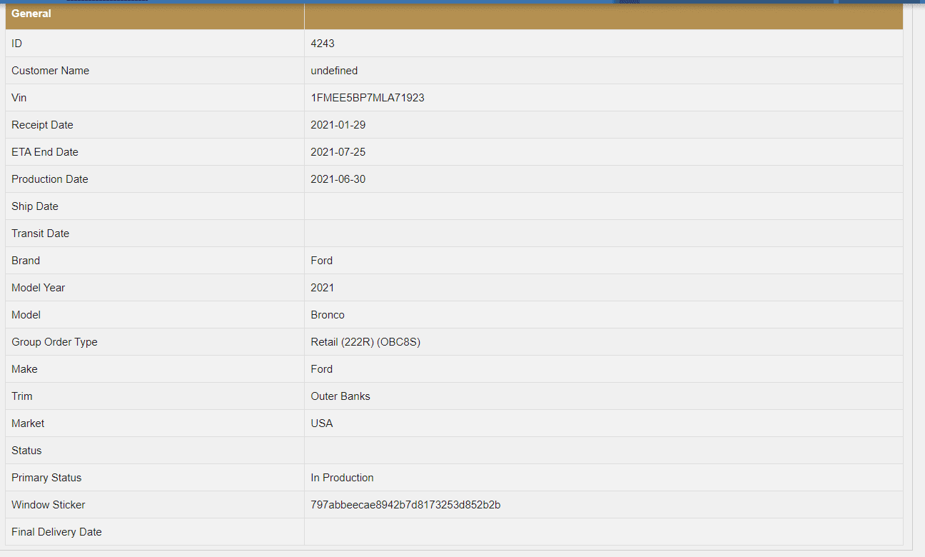Click the ID label cell
The image size is (925, 557).
click(x=155, y=44)
